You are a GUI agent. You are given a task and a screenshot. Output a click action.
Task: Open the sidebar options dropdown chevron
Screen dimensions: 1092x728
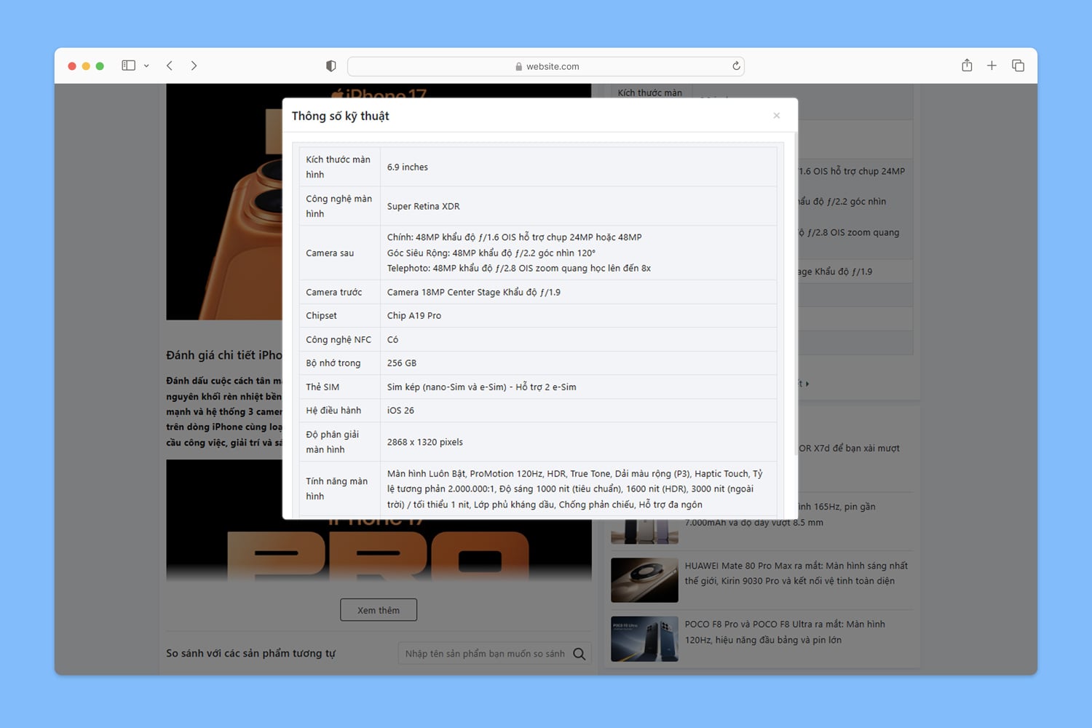coord(146,66)
